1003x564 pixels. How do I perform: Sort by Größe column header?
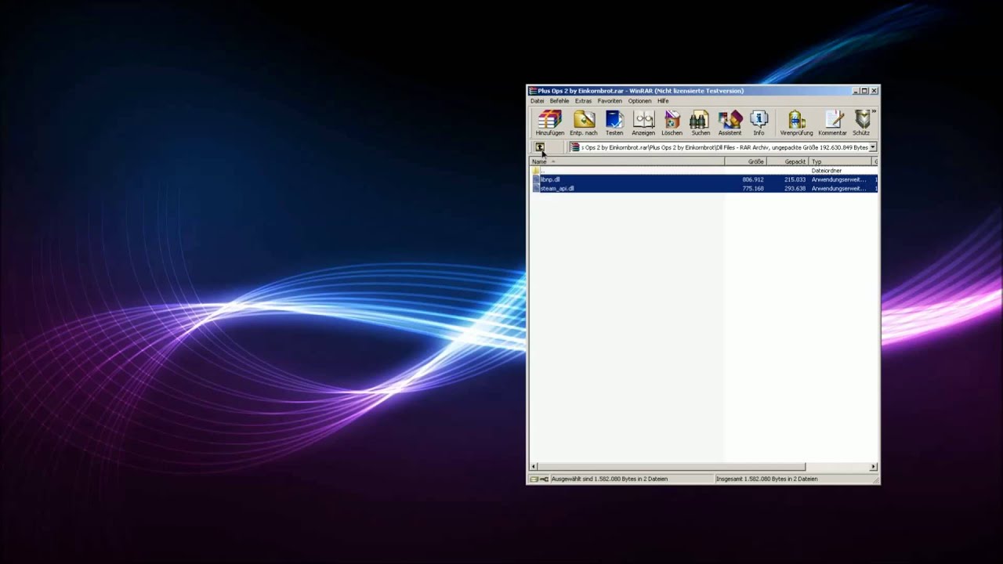coord(745,161)
